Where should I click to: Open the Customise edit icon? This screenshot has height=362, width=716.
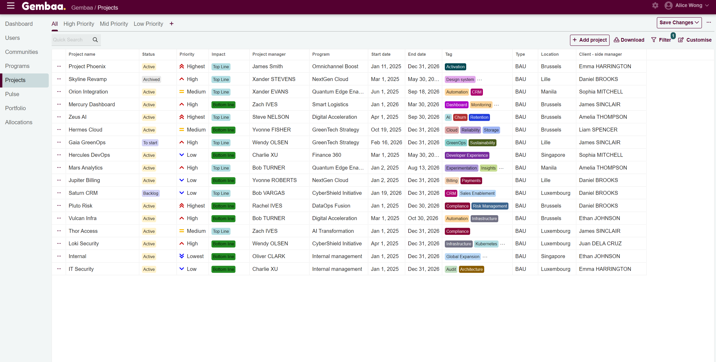(681, 40)
